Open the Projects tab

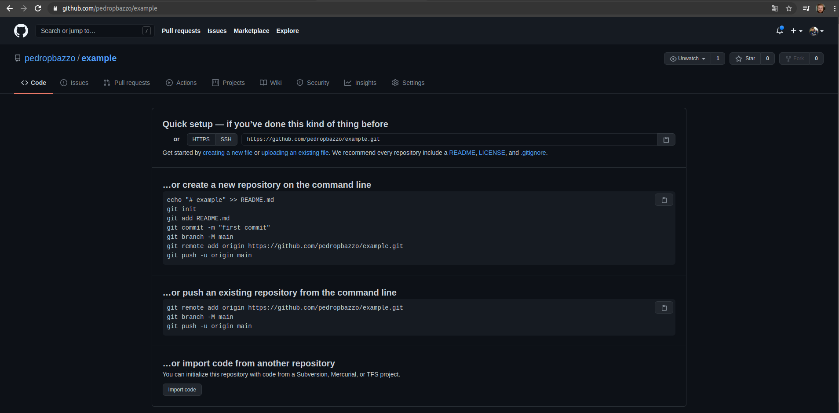point(228,83)
